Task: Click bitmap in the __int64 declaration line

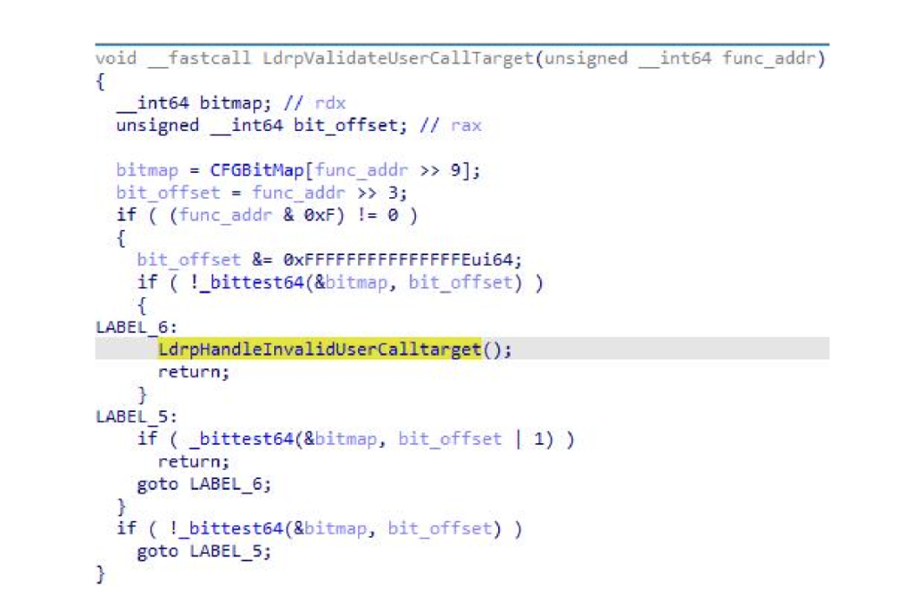Action: pyautogui.click(x=229, y=103)
